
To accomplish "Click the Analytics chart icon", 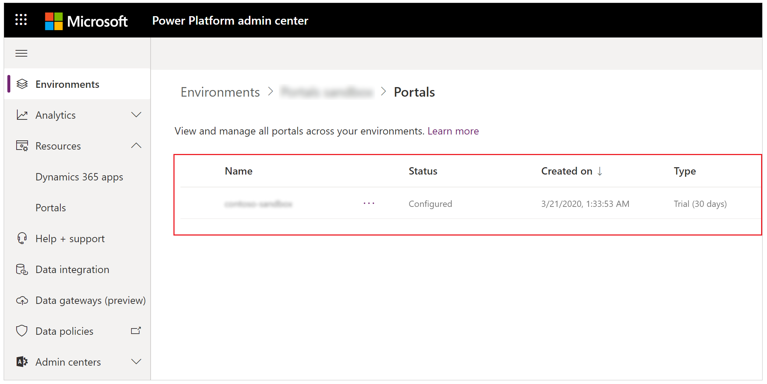I will tap(22, 115).
